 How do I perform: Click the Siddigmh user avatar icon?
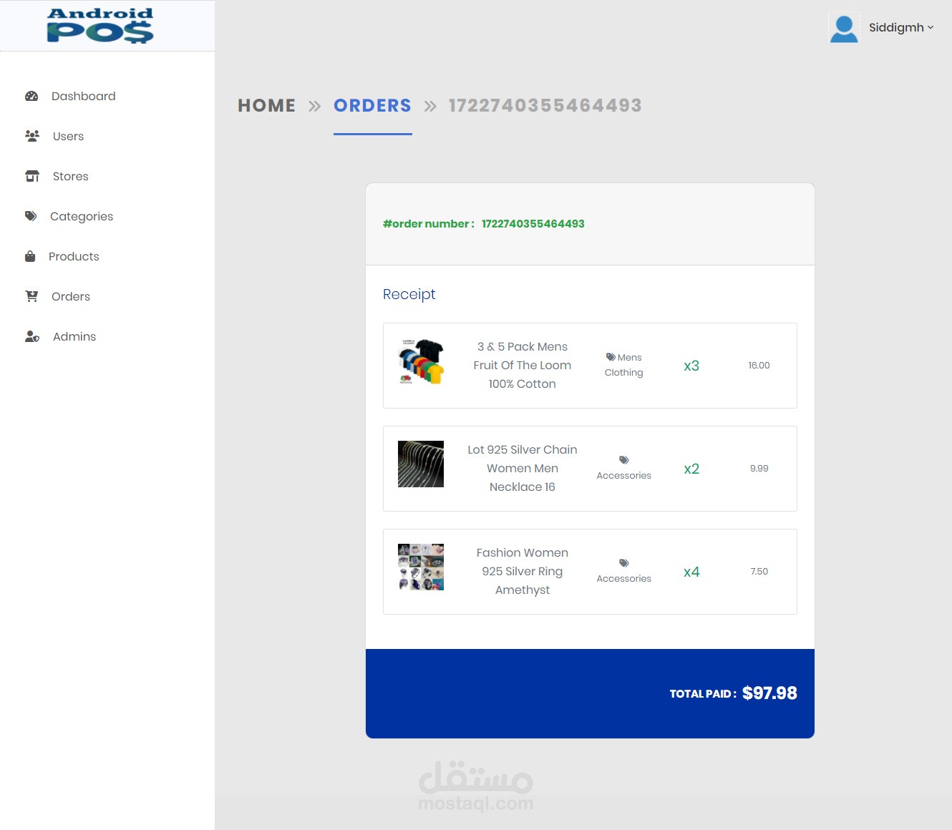click(844, 29)
